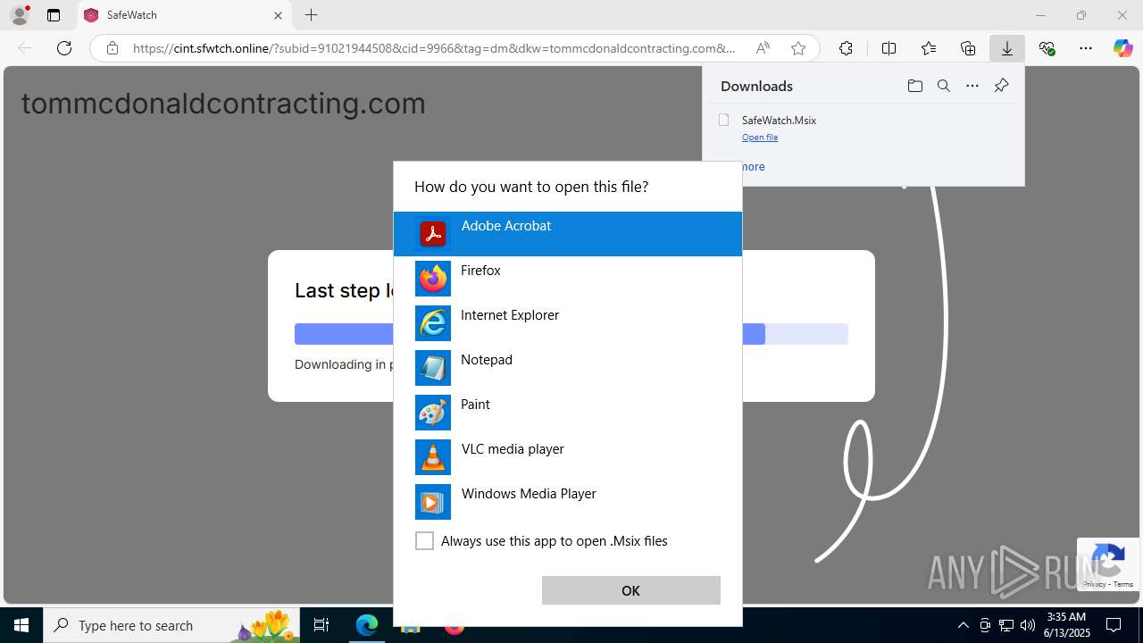This screenshot has width=1143, height=643.
Task: Open the volume tray icon
Action: pyautogui.click(x=1028, y=625)
